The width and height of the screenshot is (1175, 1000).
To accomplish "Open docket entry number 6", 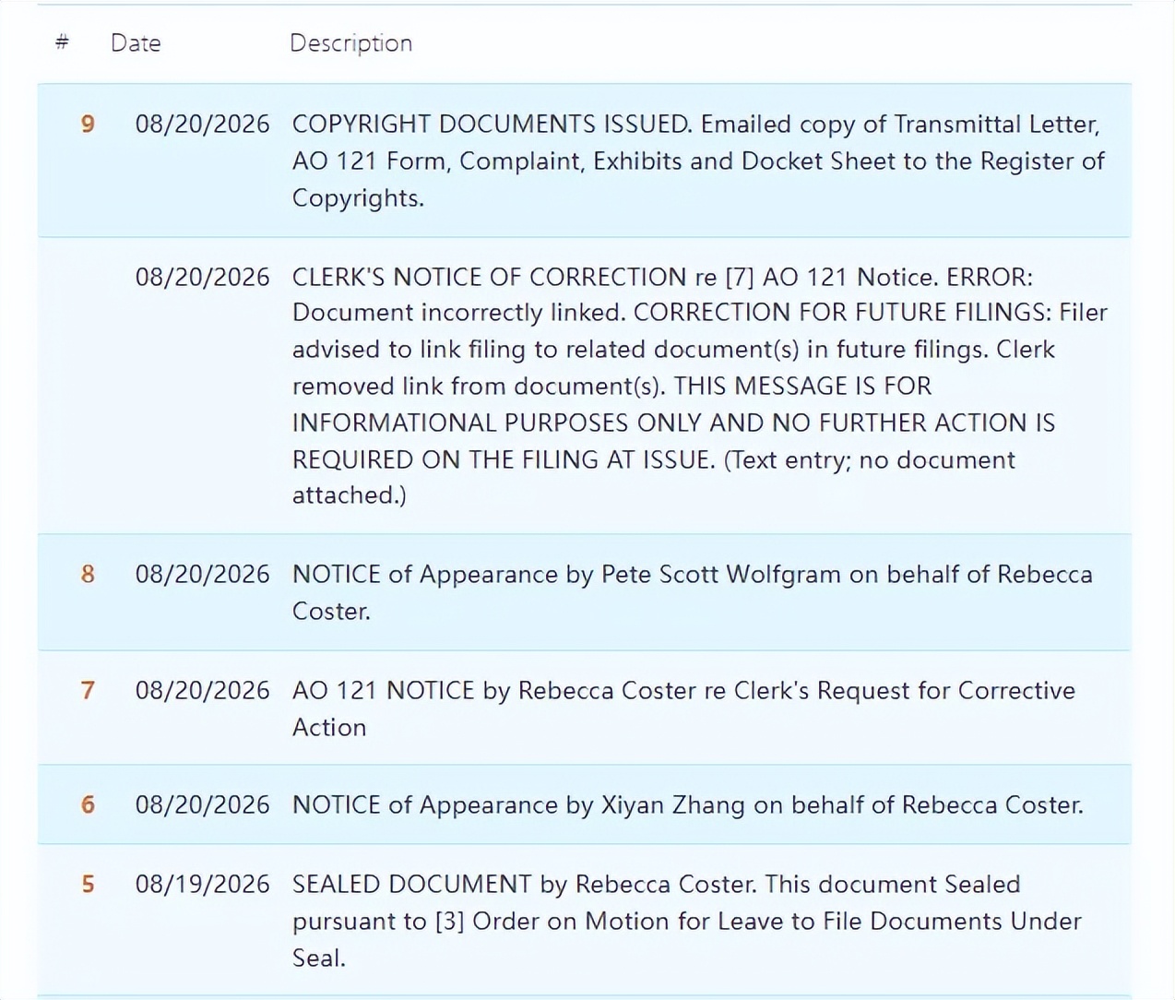I will tap(88, 805).
